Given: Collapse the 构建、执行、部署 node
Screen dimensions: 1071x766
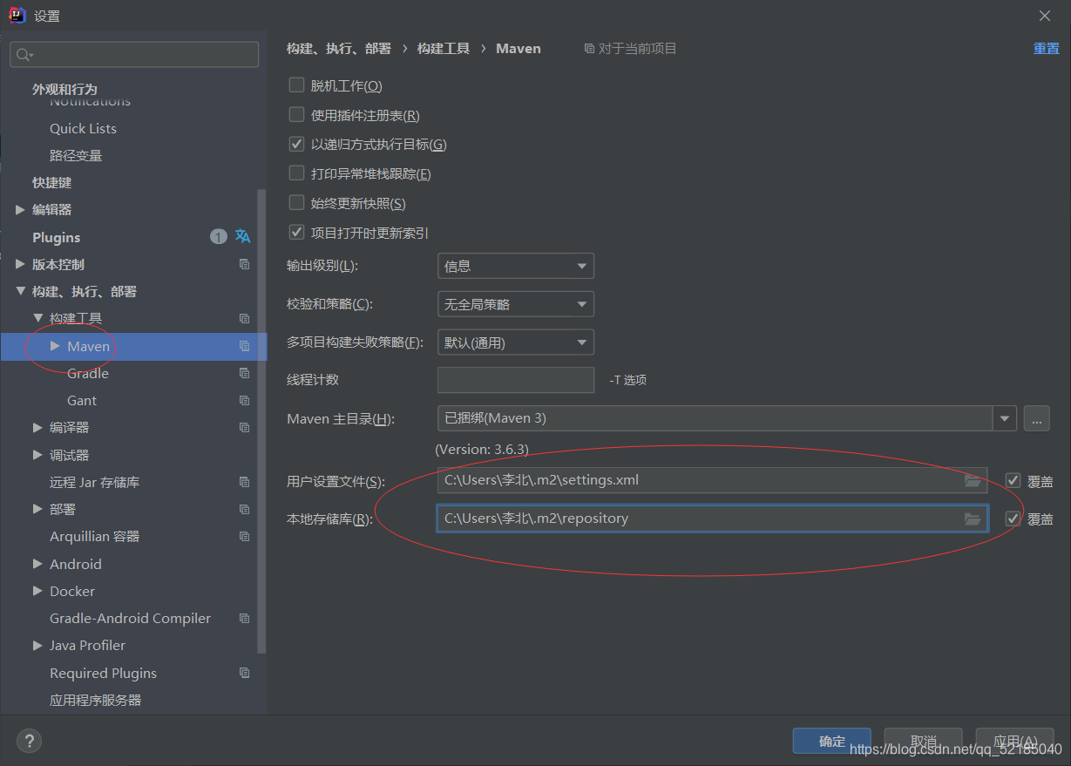Looking at the screenshot, I should (x=20, y=291).
